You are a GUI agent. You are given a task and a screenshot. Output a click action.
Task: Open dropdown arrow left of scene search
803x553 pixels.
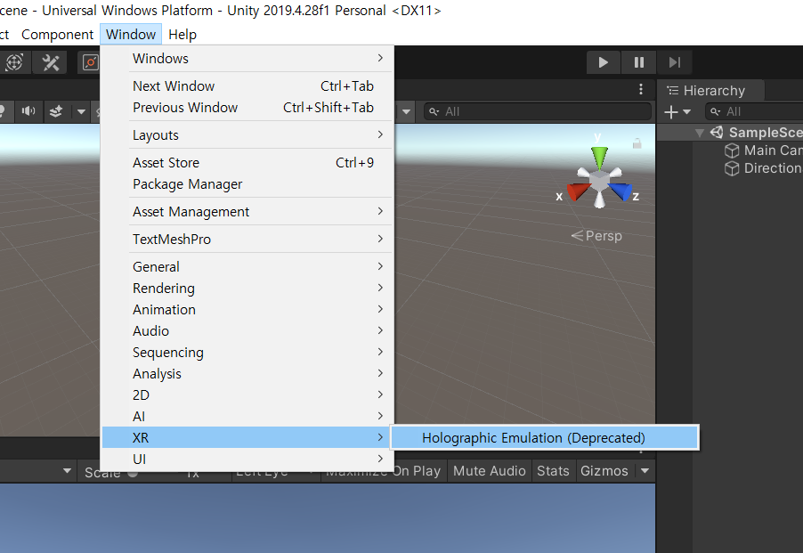pos(406,111)
